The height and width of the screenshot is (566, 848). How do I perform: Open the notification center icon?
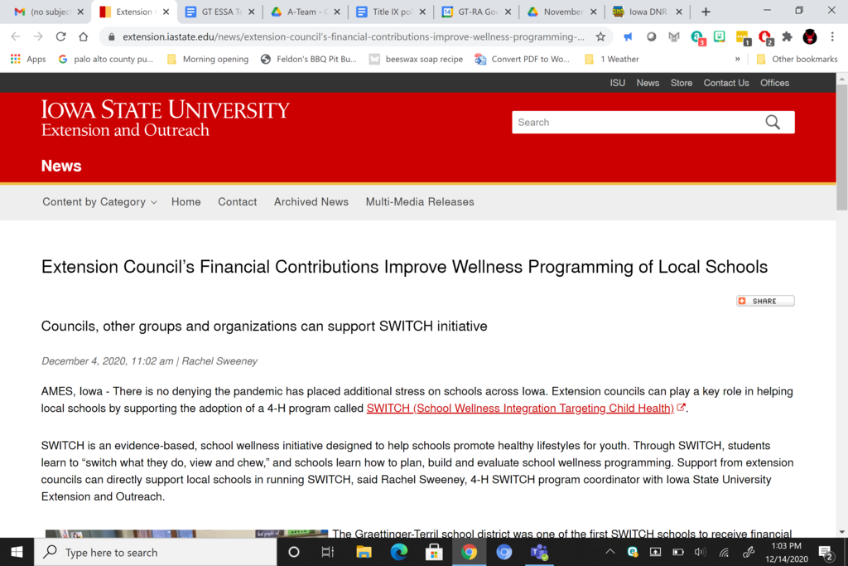pos(826,552)
